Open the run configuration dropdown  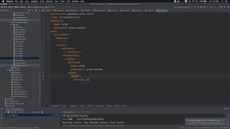184,7
